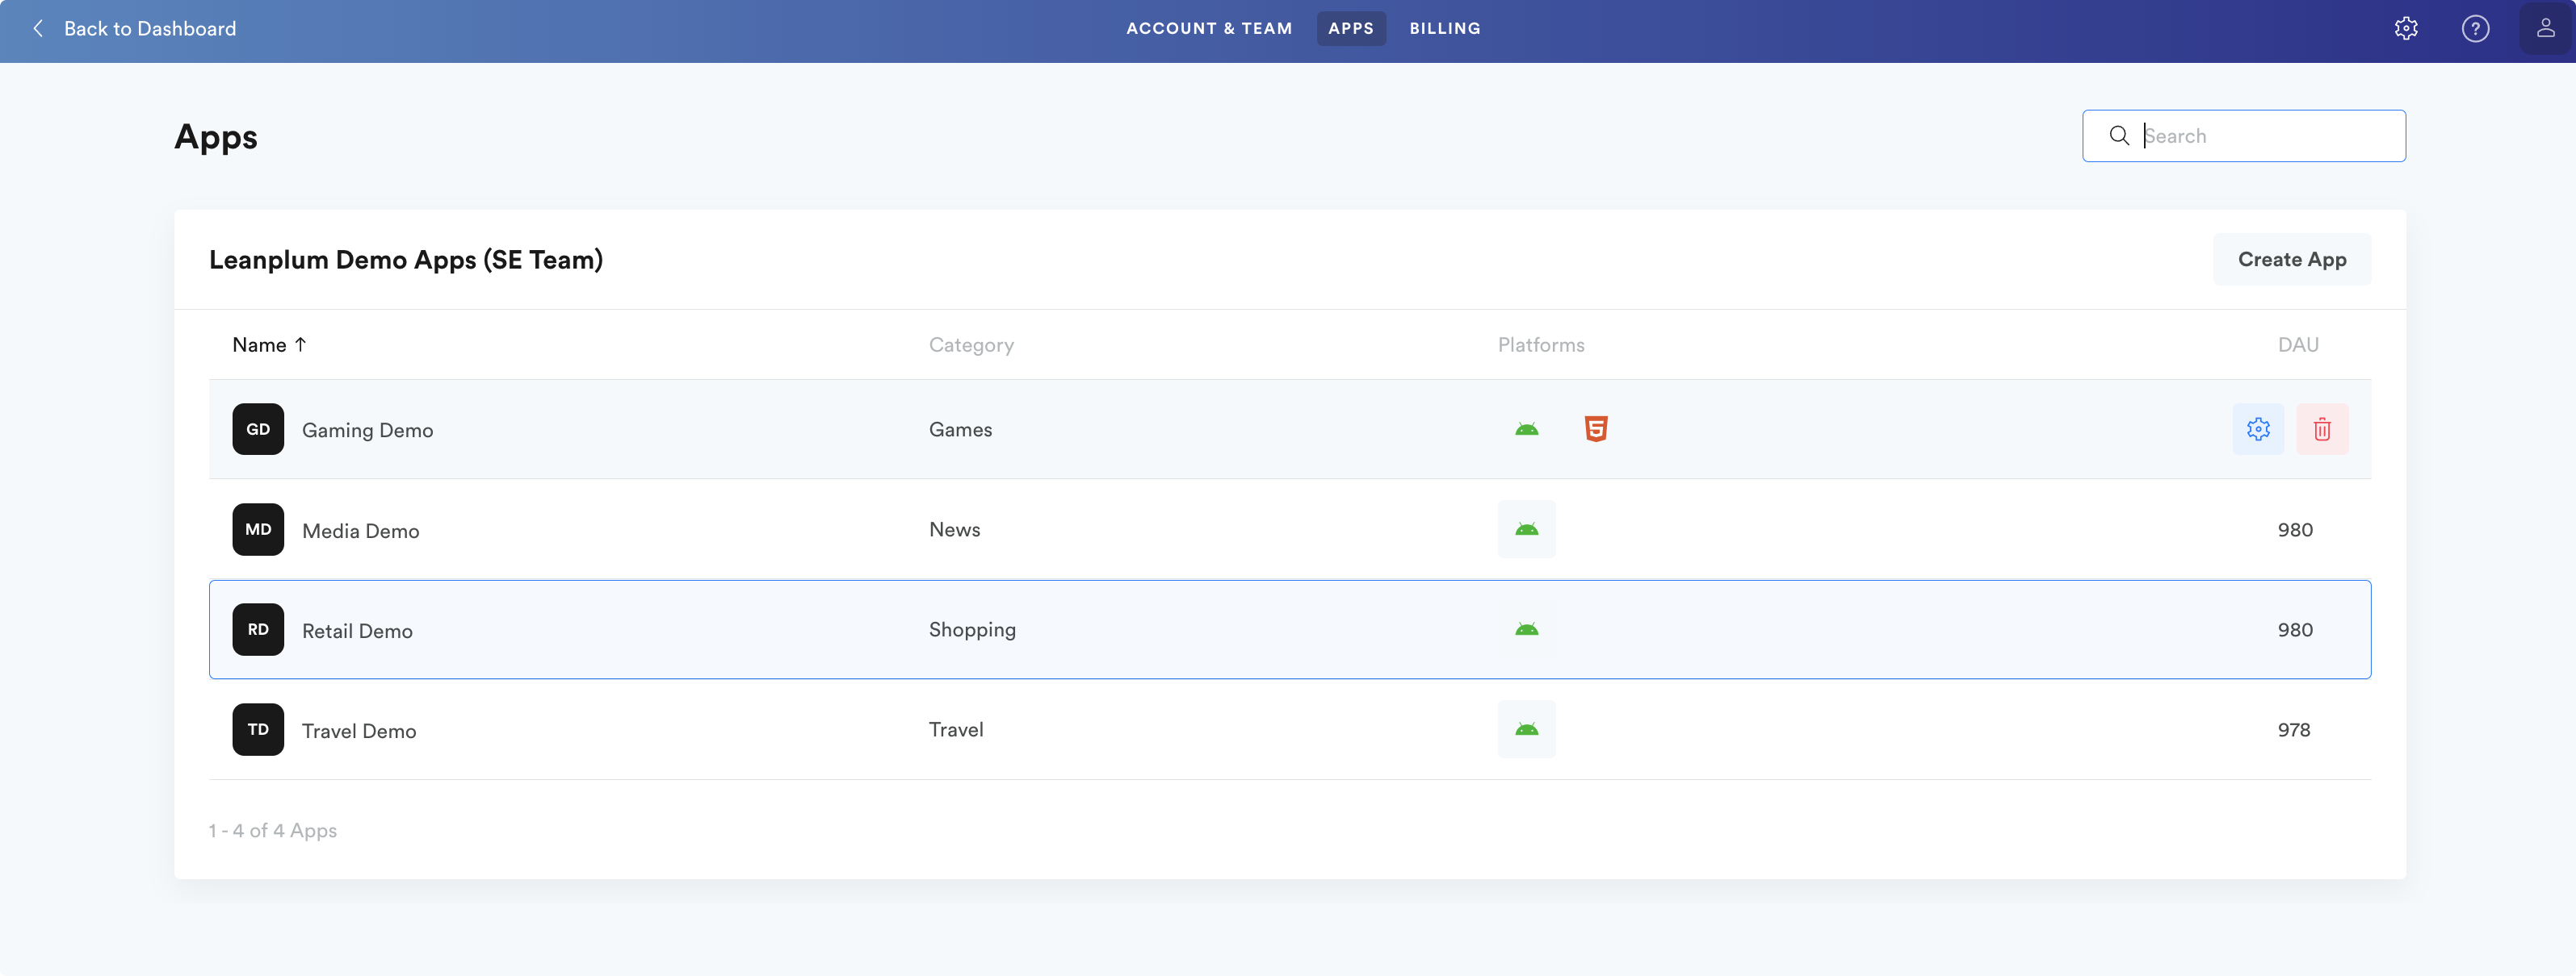The image size is (2576, 976).
Task: Open settings for the Gaming Demo app
Action: click(2258, 430)
